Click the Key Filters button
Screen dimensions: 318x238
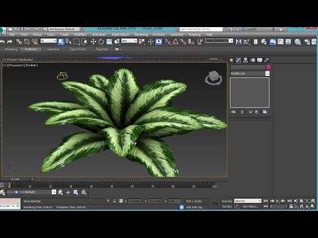click(x=250, y=206)
